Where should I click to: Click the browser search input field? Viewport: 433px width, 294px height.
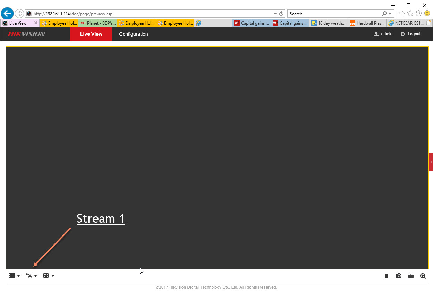(x=335, y=14)
